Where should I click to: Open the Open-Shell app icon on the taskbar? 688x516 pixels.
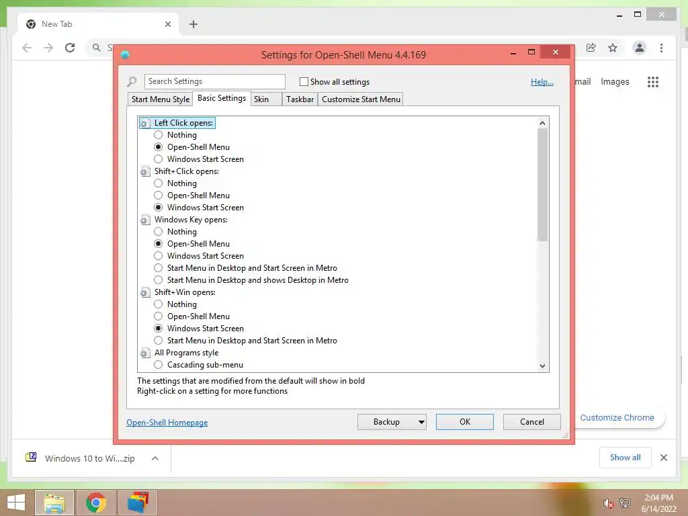[x=138, y=503]
